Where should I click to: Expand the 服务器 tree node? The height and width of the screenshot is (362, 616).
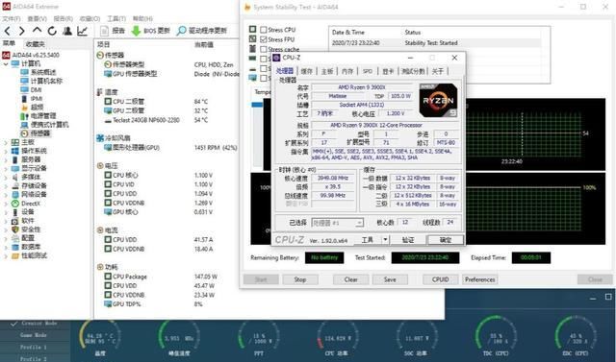point(6,159)
